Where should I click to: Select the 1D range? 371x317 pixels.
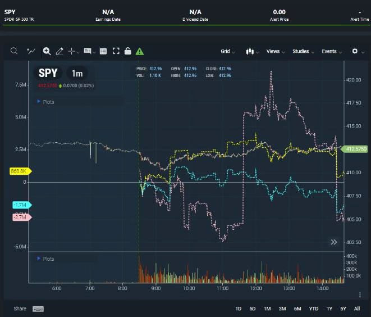point(239,309)
